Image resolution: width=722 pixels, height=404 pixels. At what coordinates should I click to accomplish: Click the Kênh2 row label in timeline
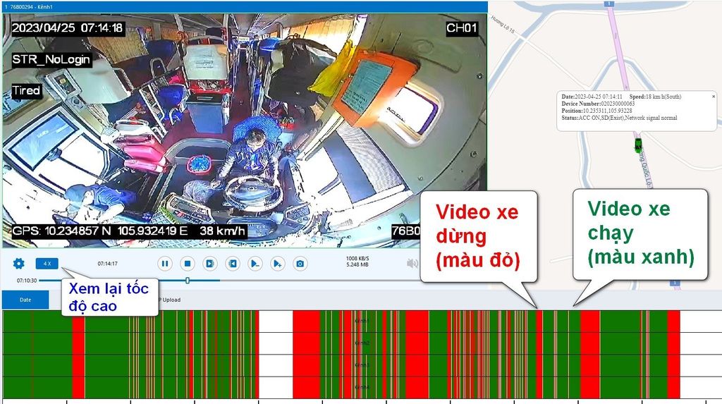pos(362,343)
